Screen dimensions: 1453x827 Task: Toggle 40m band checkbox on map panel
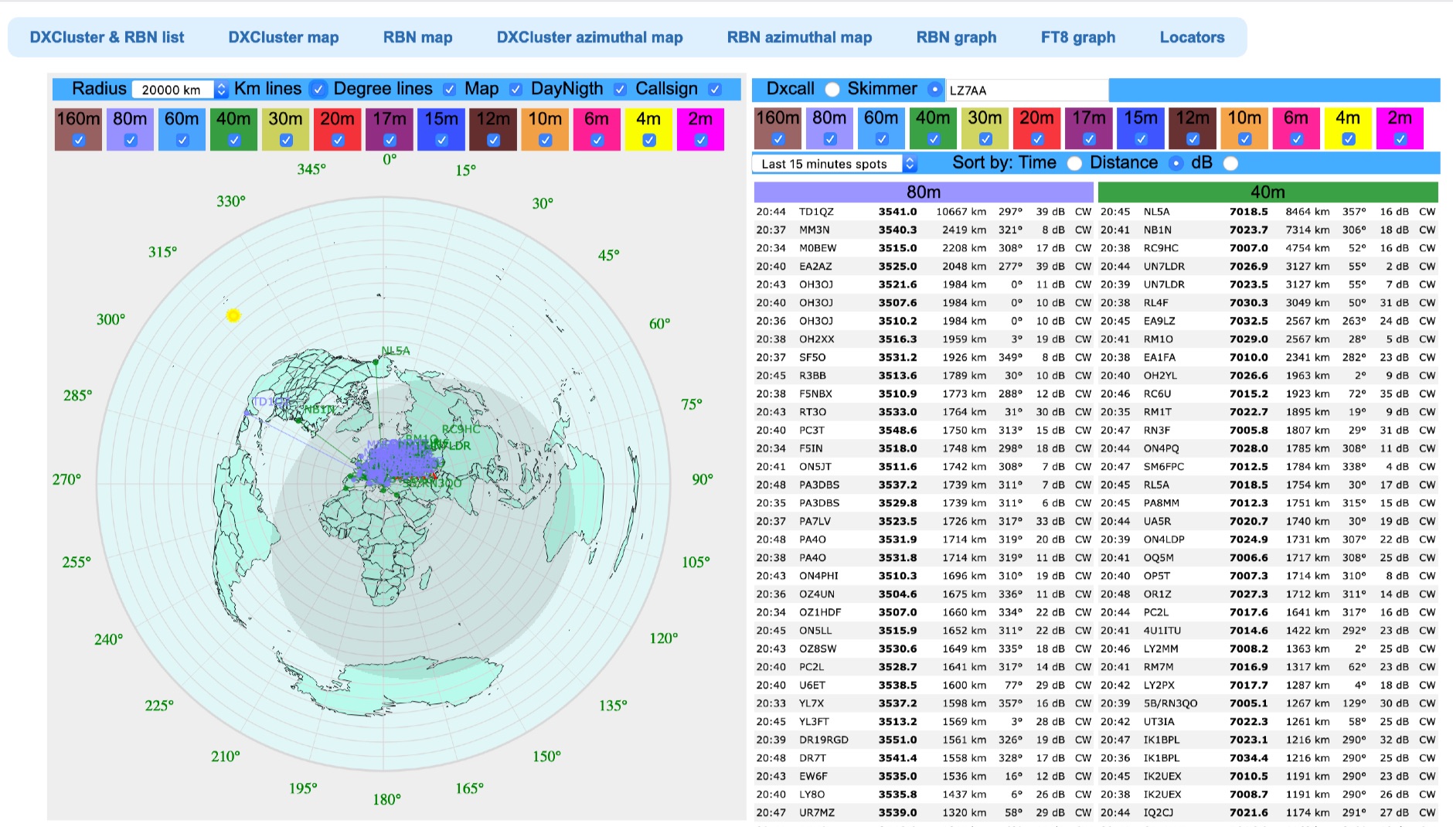[233, 140]
